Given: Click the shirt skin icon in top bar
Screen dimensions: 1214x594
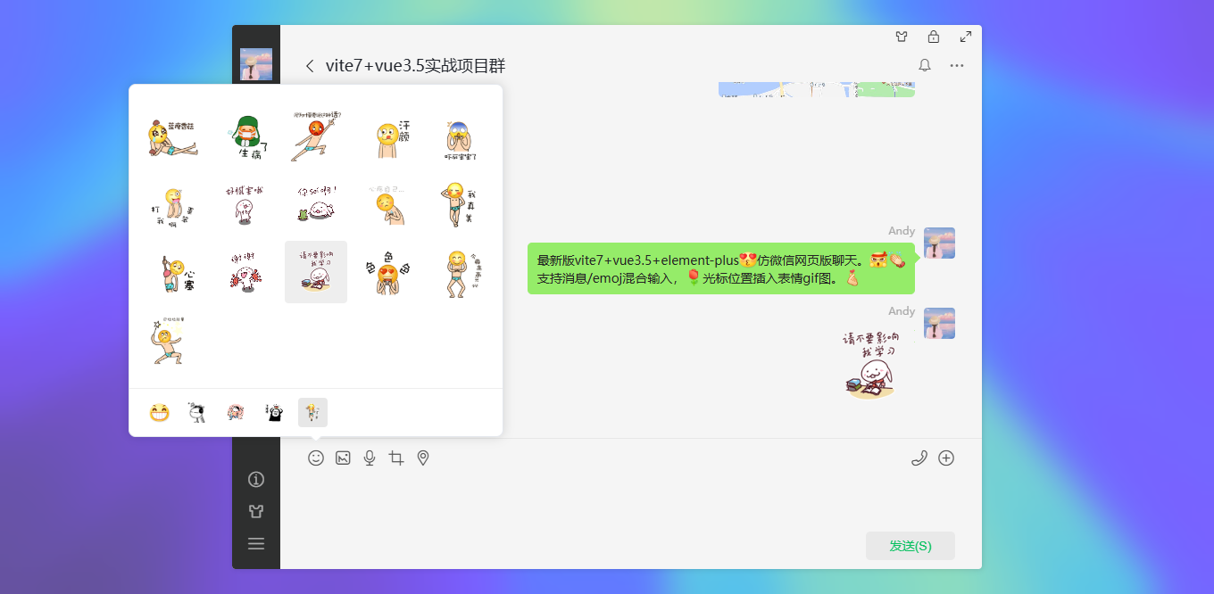Looking at the screenshot, I should (x=902, y=37).
